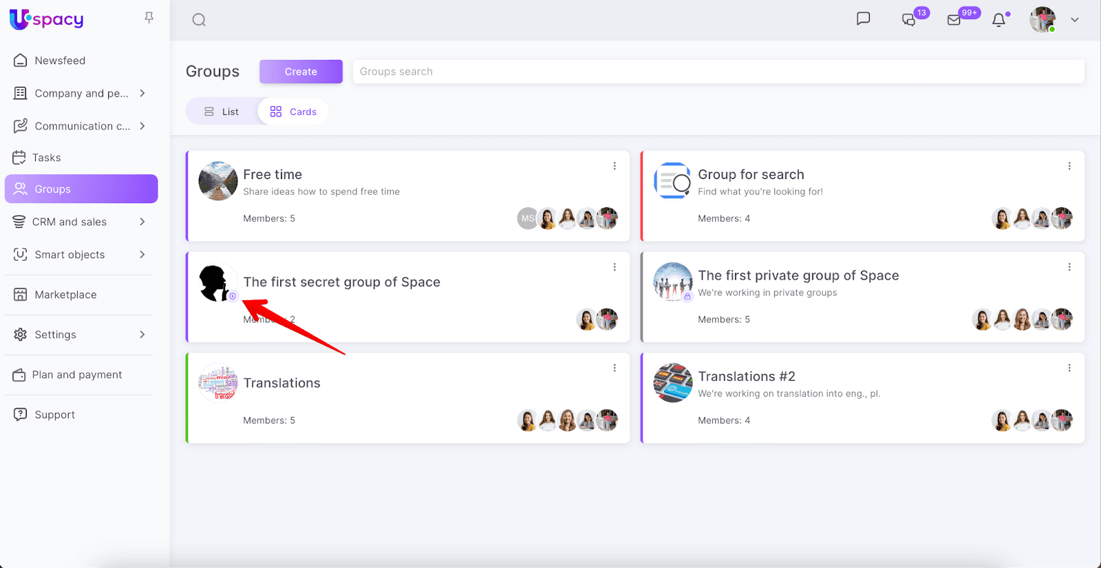Image resolution: width=1101 pixels, height=568 pixels.
Task: Open the notifications bell
Action: [x=998, y=20]
